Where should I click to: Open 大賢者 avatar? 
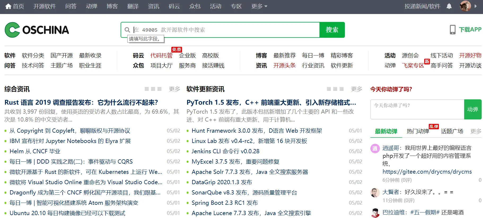tap(375, 193)
